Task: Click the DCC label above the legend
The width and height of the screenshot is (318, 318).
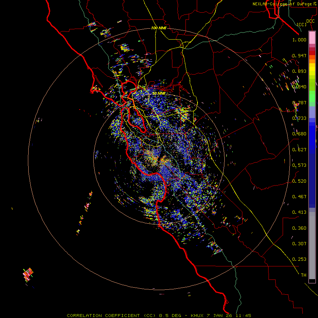Action: tap(310, 21)
